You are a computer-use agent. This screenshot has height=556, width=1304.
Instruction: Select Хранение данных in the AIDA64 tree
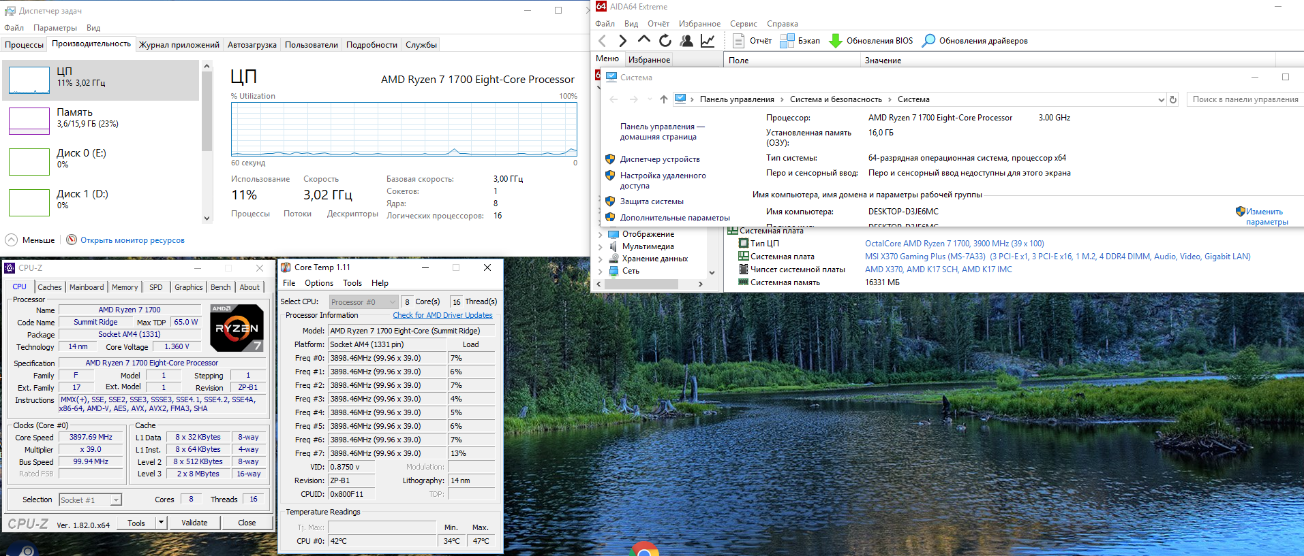pyautogui.click(x=654, y=259)
